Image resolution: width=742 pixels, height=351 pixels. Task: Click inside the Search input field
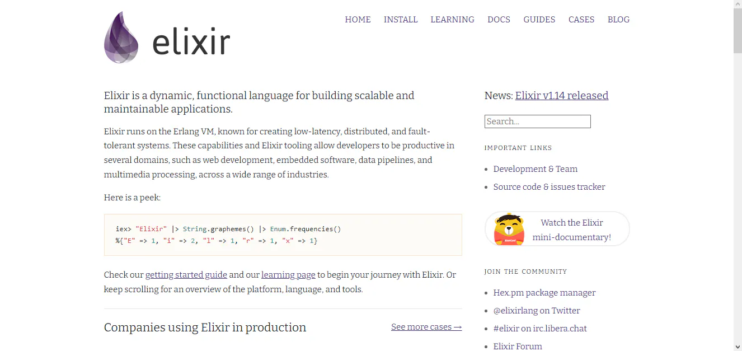click(x=537, y=121)
